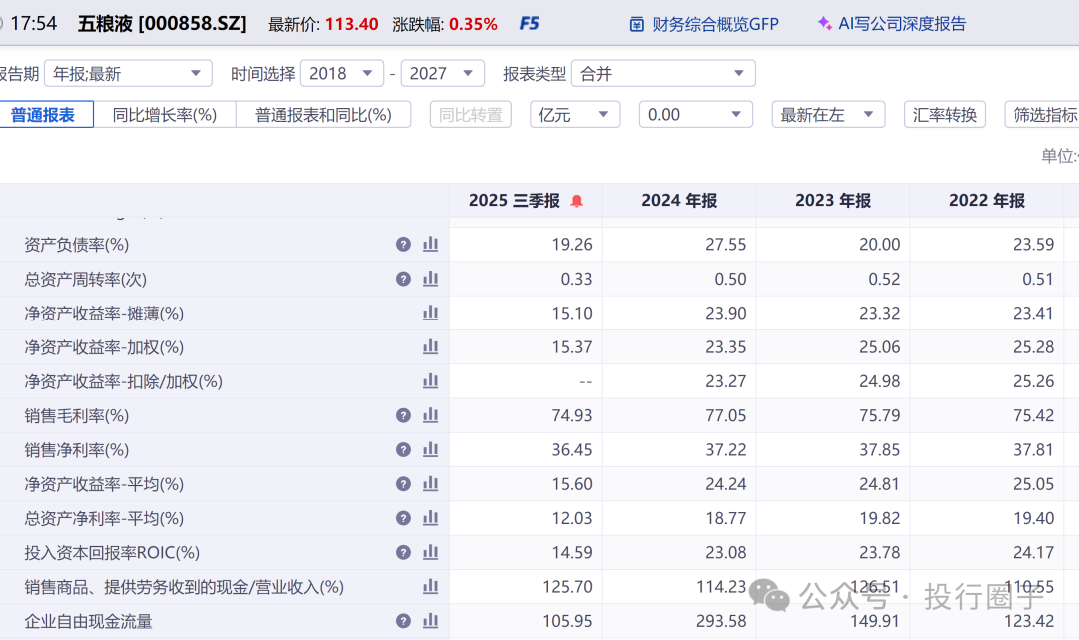Click the bell icon beside 2025 三季报
The height and width of the screenshot is (640, 1079).
[x=576, y=201]
